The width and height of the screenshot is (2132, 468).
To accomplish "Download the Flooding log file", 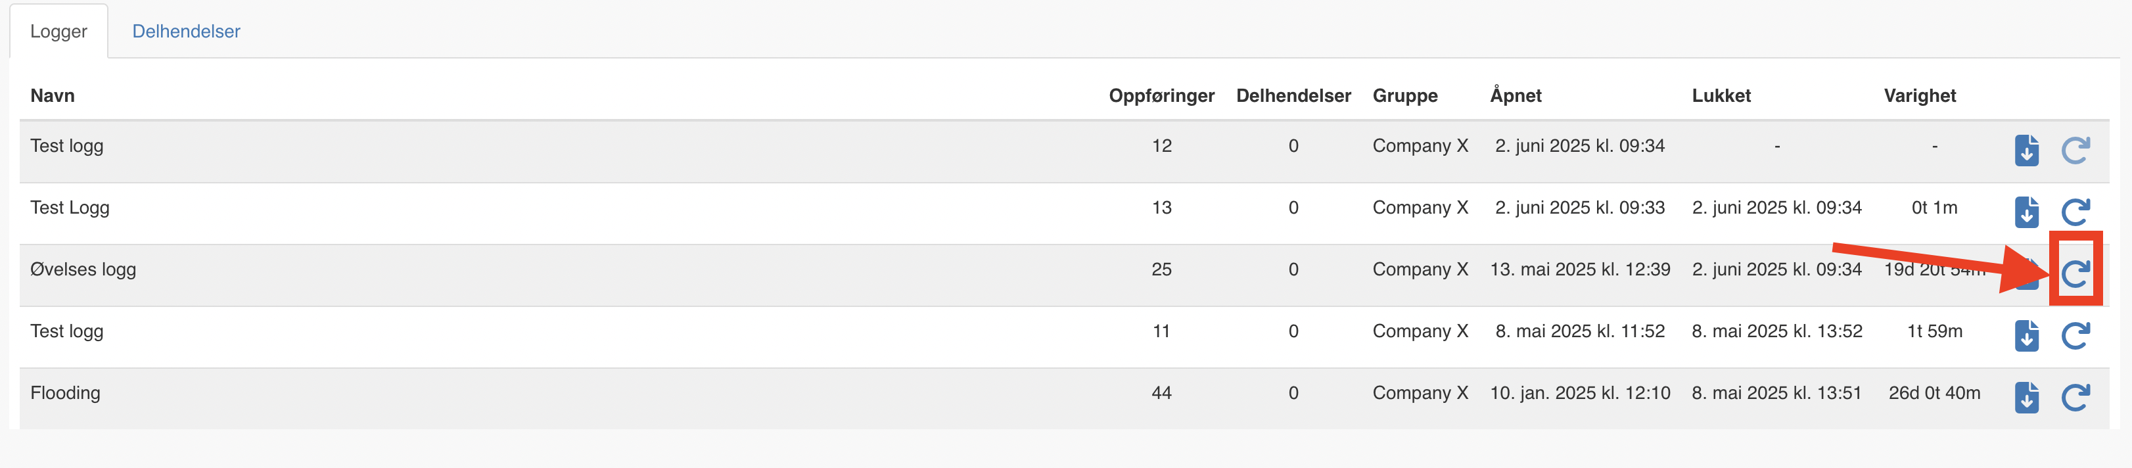I will 2026,398.
